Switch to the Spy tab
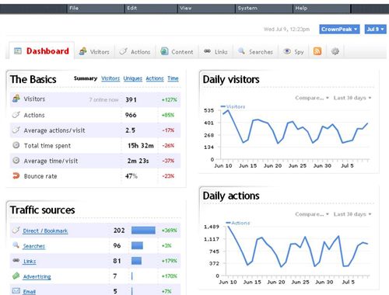 293,51
